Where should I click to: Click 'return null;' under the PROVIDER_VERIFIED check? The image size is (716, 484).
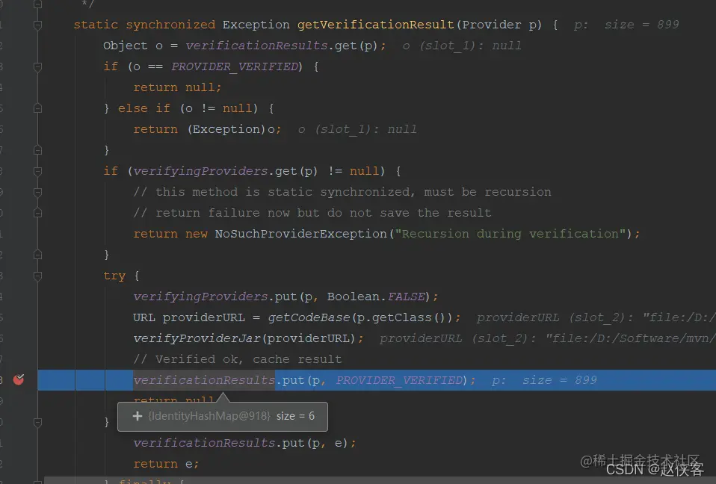[x=178, y=87]
